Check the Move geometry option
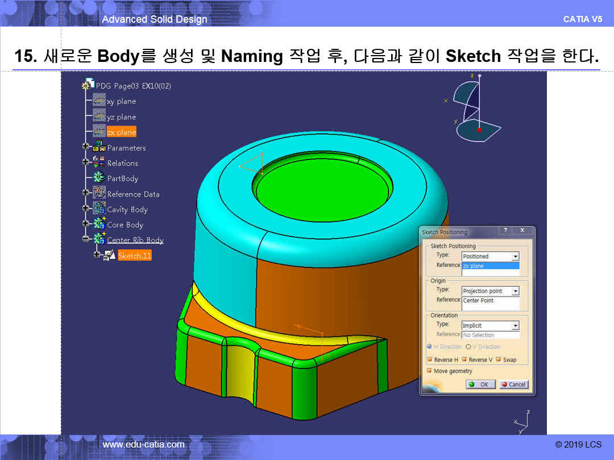The height and width of the screenshot is (460, 614). [x=430, y=371]
